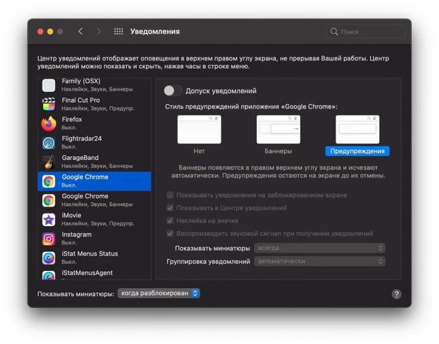The height and width of the screenshot is (344, 439).
Task: Select iStatMenusAgent in the list
Action: [94, 274]
